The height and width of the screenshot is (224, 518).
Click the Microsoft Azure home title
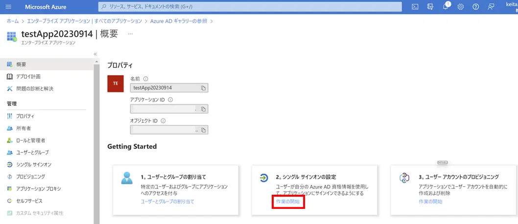46,7
